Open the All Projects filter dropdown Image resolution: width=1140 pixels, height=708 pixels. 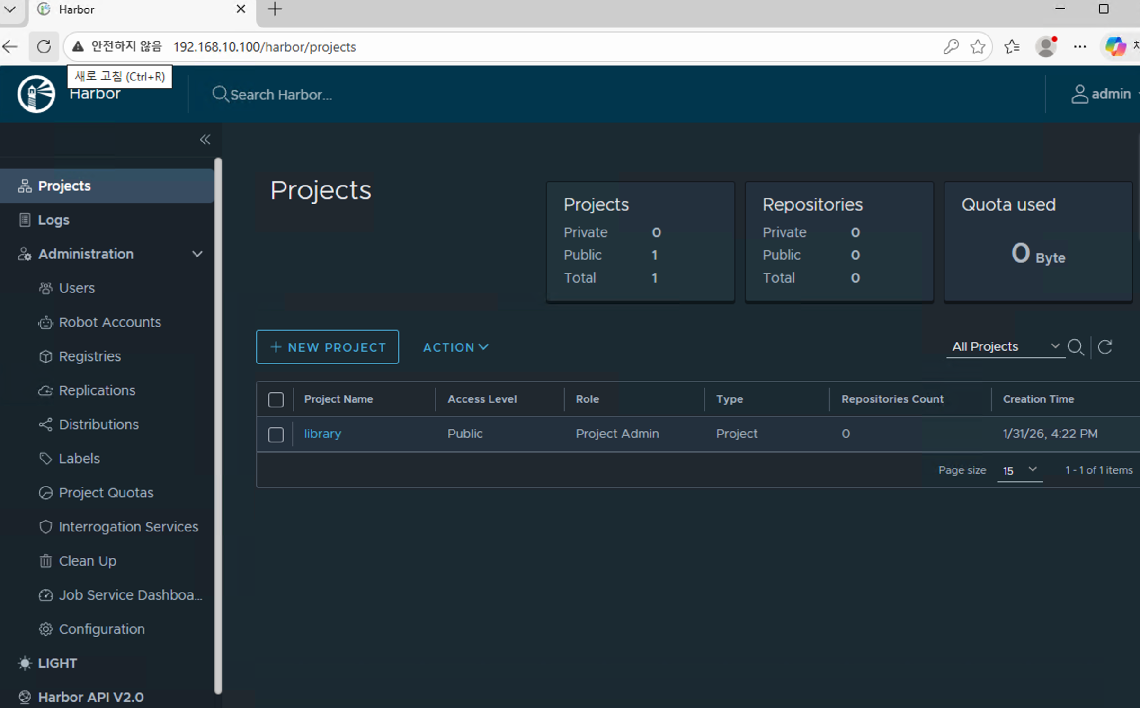[x=1005, y=347]
